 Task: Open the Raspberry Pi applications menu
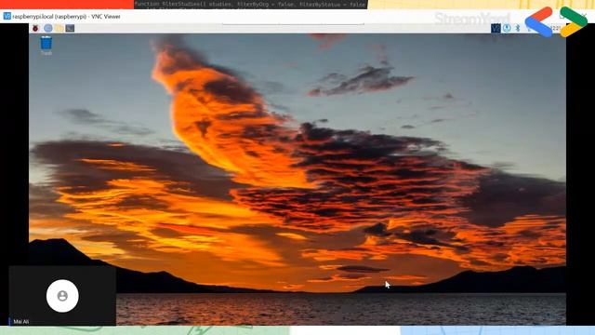coord(35,28)
